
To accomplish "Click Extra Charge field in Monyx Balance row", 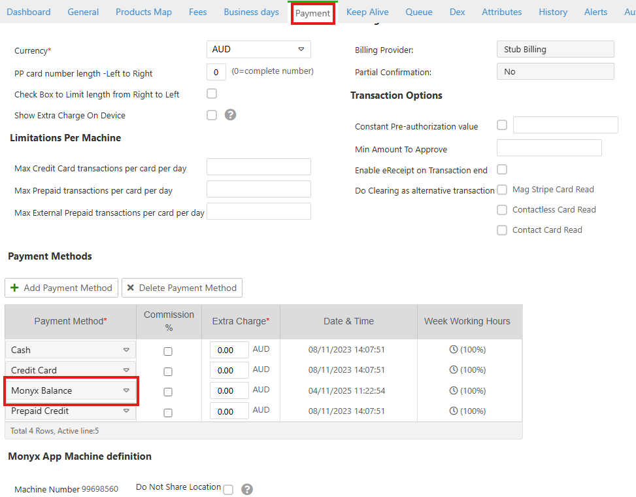I will click(229, 390).
